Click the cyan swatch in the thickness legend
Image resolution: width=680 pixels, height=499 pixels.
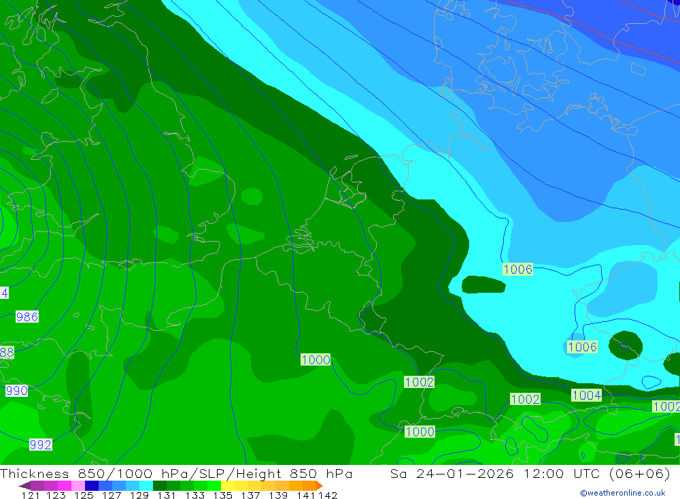(146, 485)
